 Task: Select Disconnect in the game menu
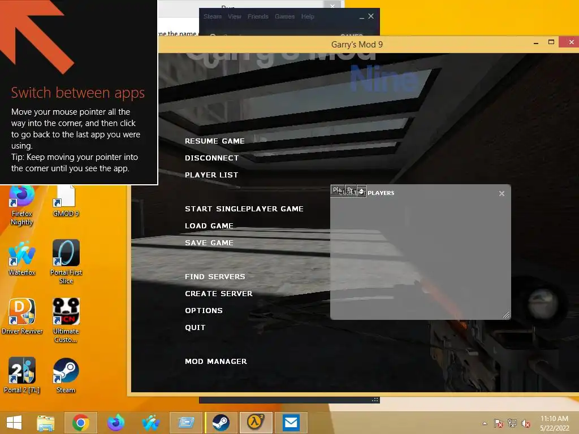tap(212, 158)
